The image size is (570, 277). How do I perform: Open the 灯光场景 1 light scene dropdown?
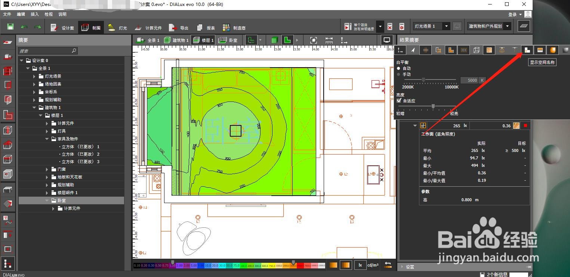[431, 26]
